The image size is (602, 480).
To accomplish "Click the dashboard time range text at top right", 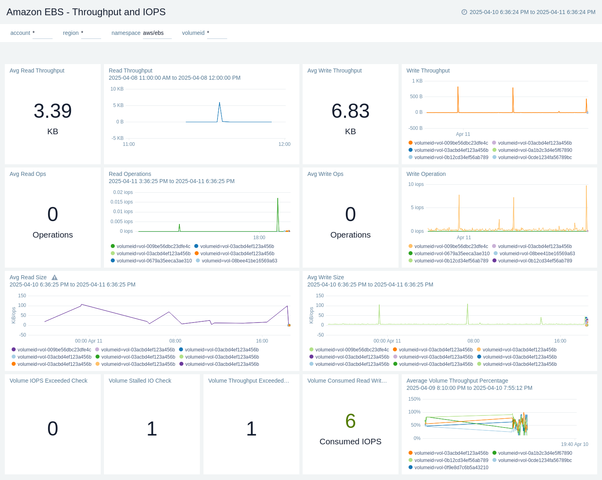I will tap(532, 12).
